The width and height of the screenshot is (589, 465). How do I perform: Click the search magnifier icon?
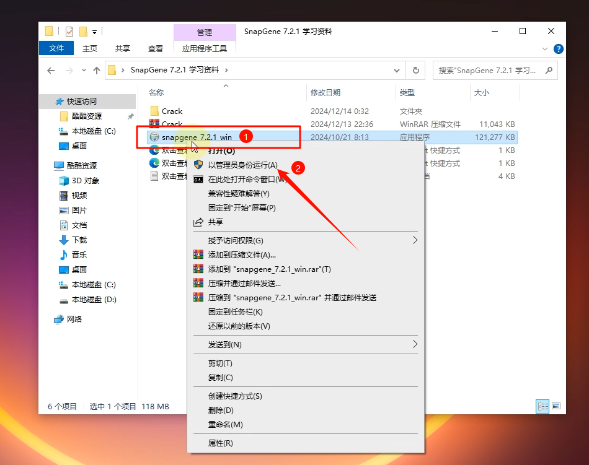[549, 71]
